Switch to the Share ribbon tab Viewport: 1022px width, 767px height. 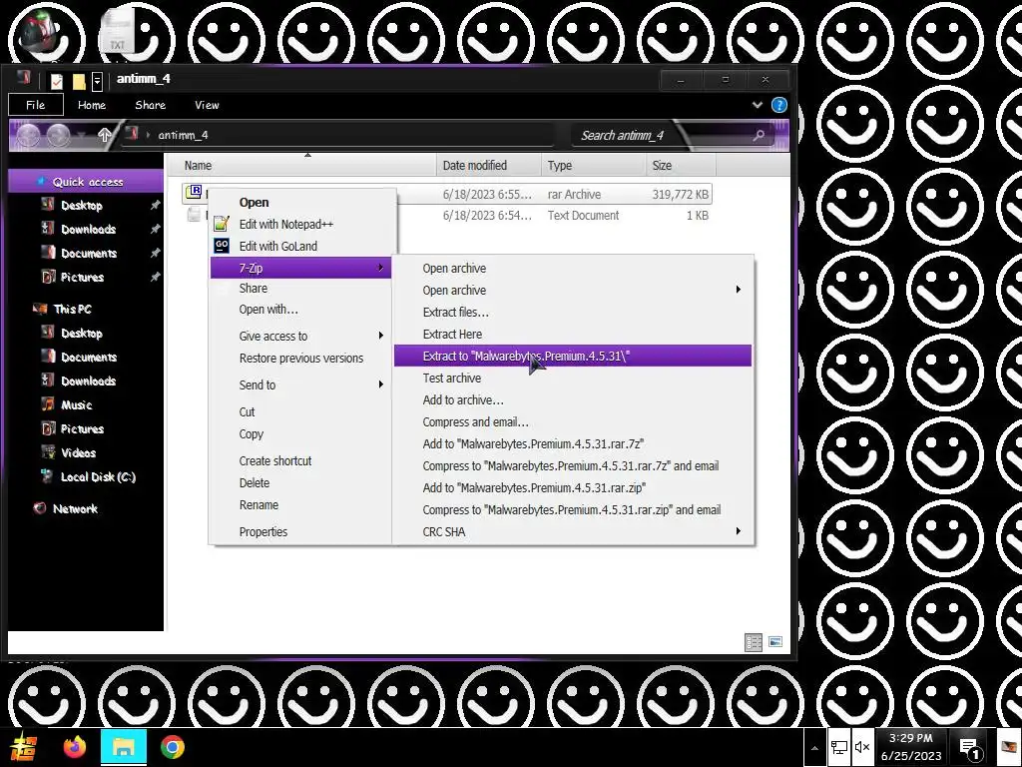[150, 104]
